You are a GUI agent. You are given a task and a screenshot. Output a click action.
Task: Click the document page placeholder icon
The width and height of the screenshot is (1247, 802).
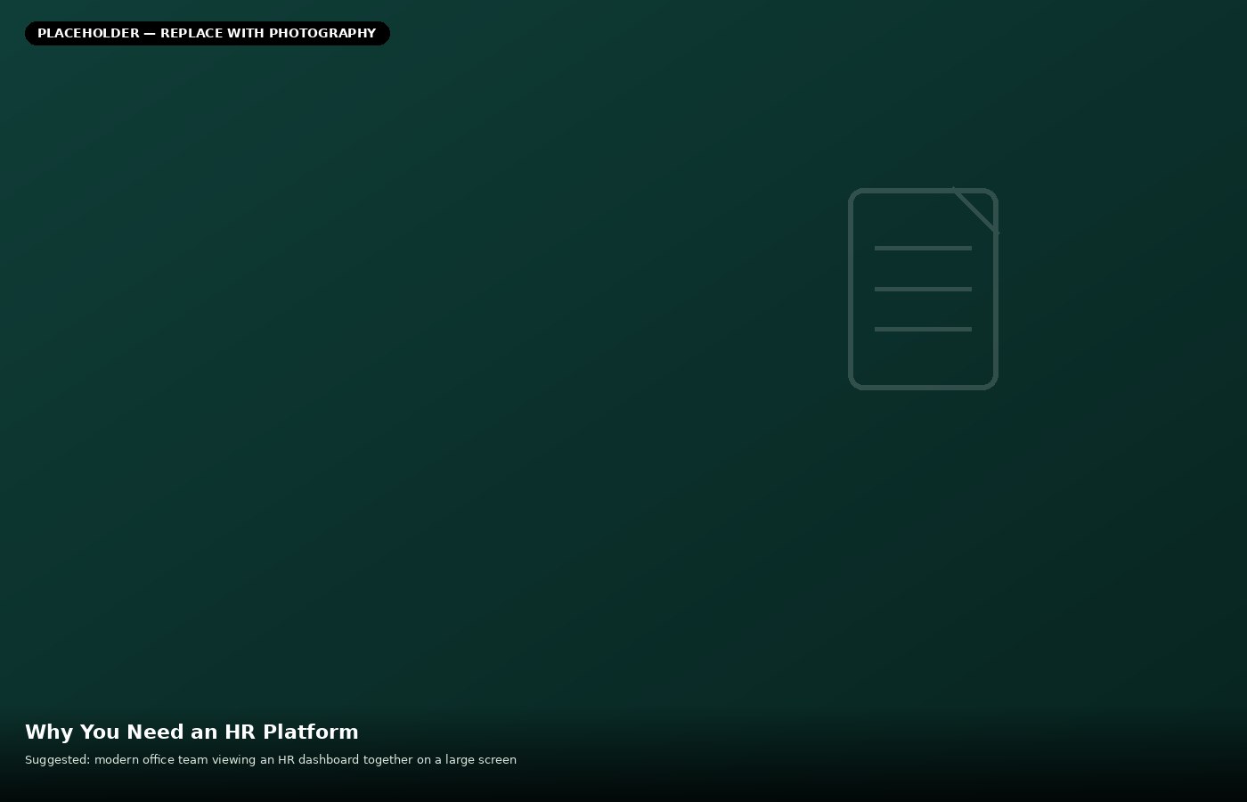pyautogui.click(x=923, y=289)
